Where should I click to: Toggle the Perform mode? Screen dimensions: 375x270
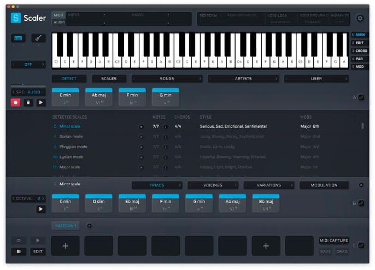pyautogui.click(x=208, y=15)
